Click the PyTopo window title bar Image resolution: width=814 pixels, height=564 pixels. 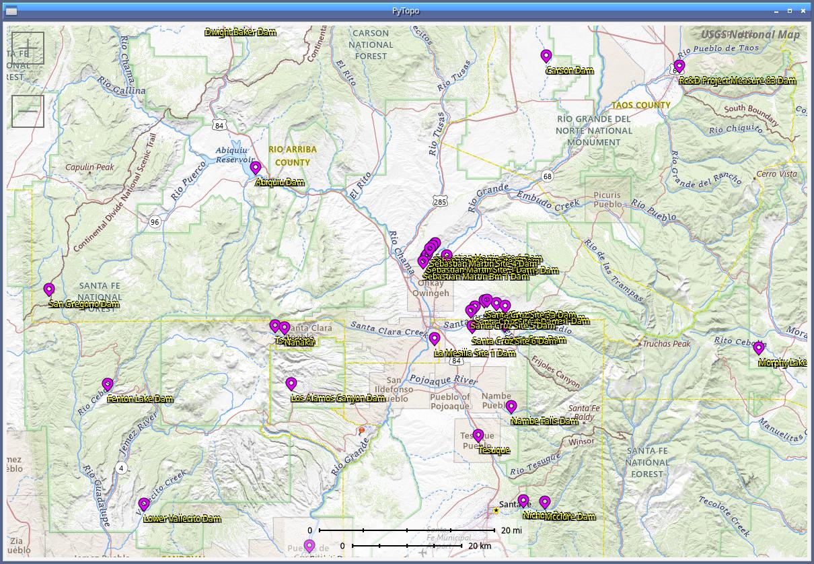(x=406, y=11)
